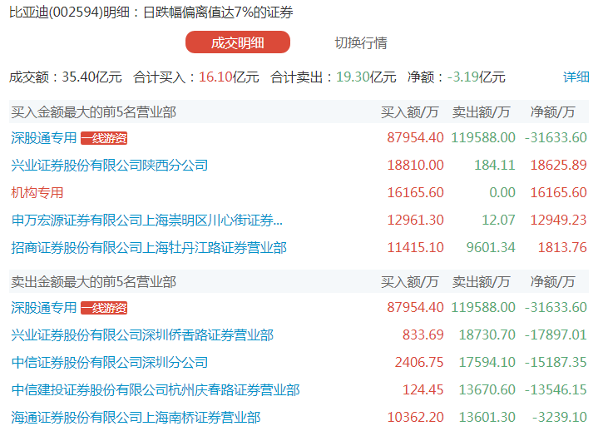Open 中信建投证券 杭州庆春路证券营业部 link
Image resolution: width=598 pixels, height=446 pixels.
pos(156,390)
